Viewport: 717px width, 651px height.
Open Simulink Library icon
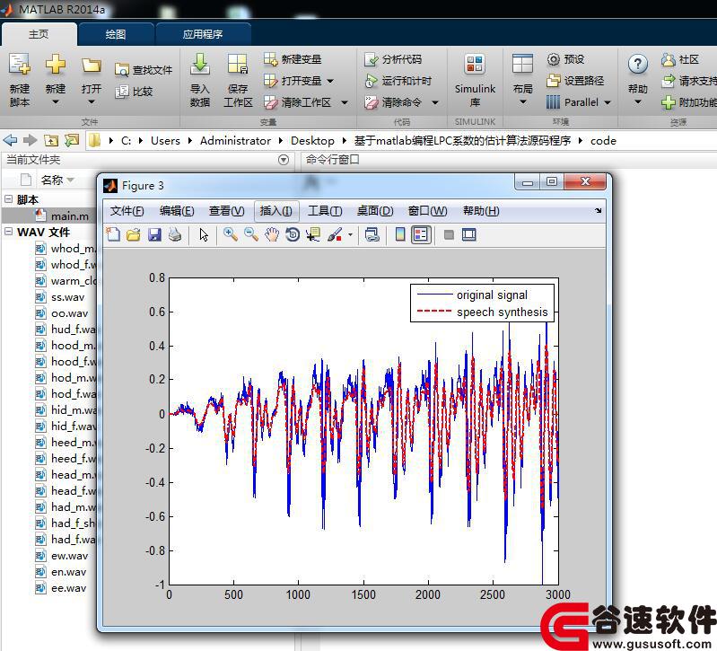[x=475, y=65]
